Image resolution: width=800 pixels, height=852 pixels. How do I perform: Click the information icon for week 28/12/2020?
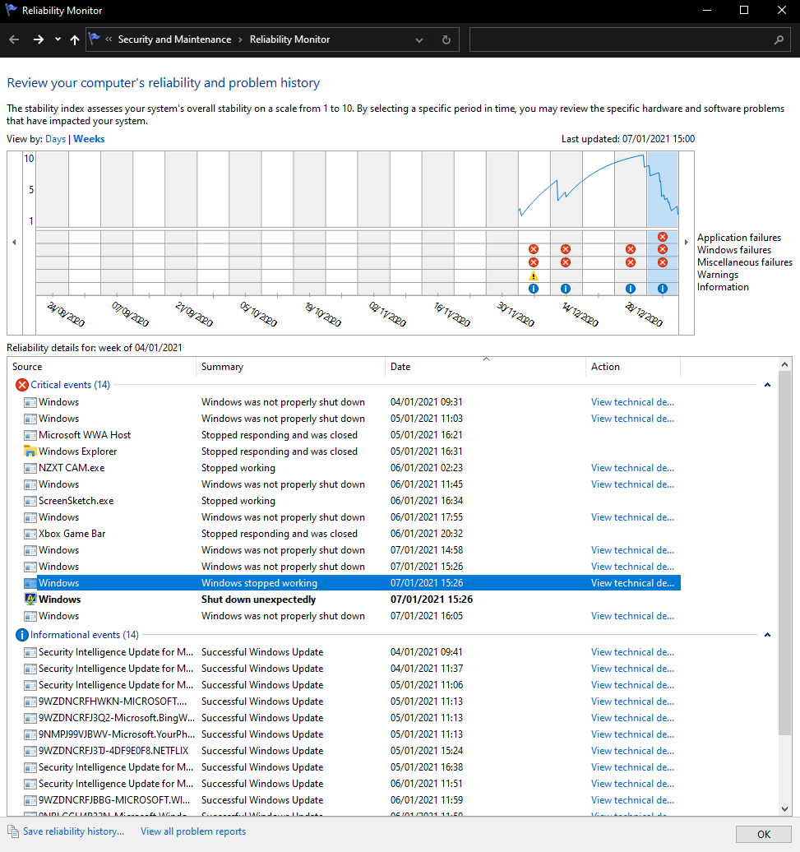pyautogui.click(x=630, y=289)
